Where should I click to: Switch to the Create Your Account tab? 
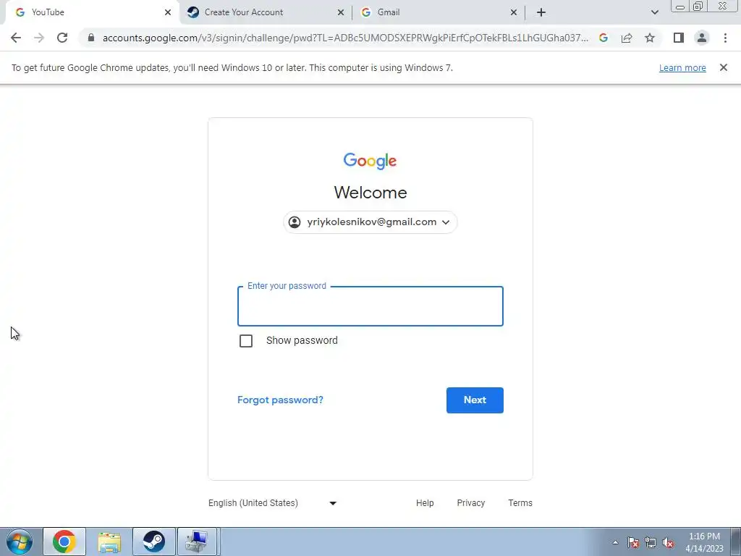point(266,12)
